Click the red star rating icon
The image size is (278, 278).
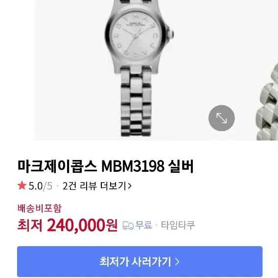22,185
